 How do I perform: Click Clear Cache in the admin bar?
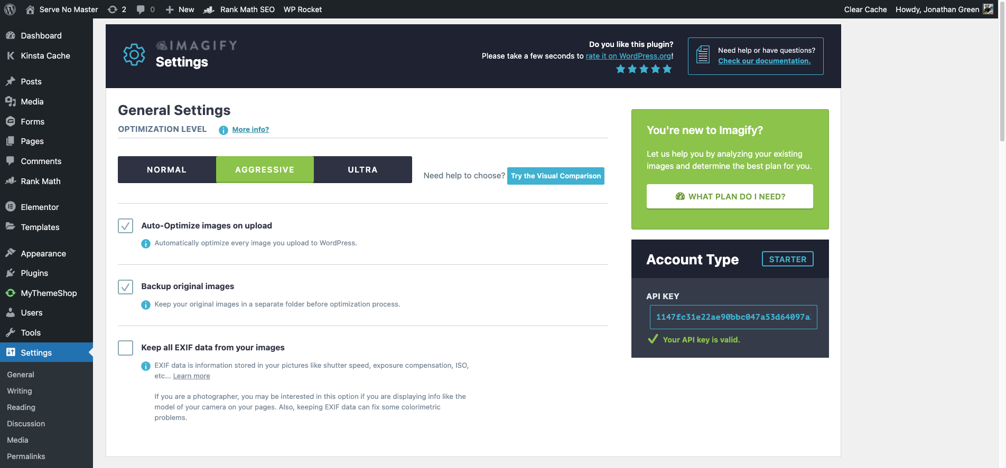[x=865, y=9]
